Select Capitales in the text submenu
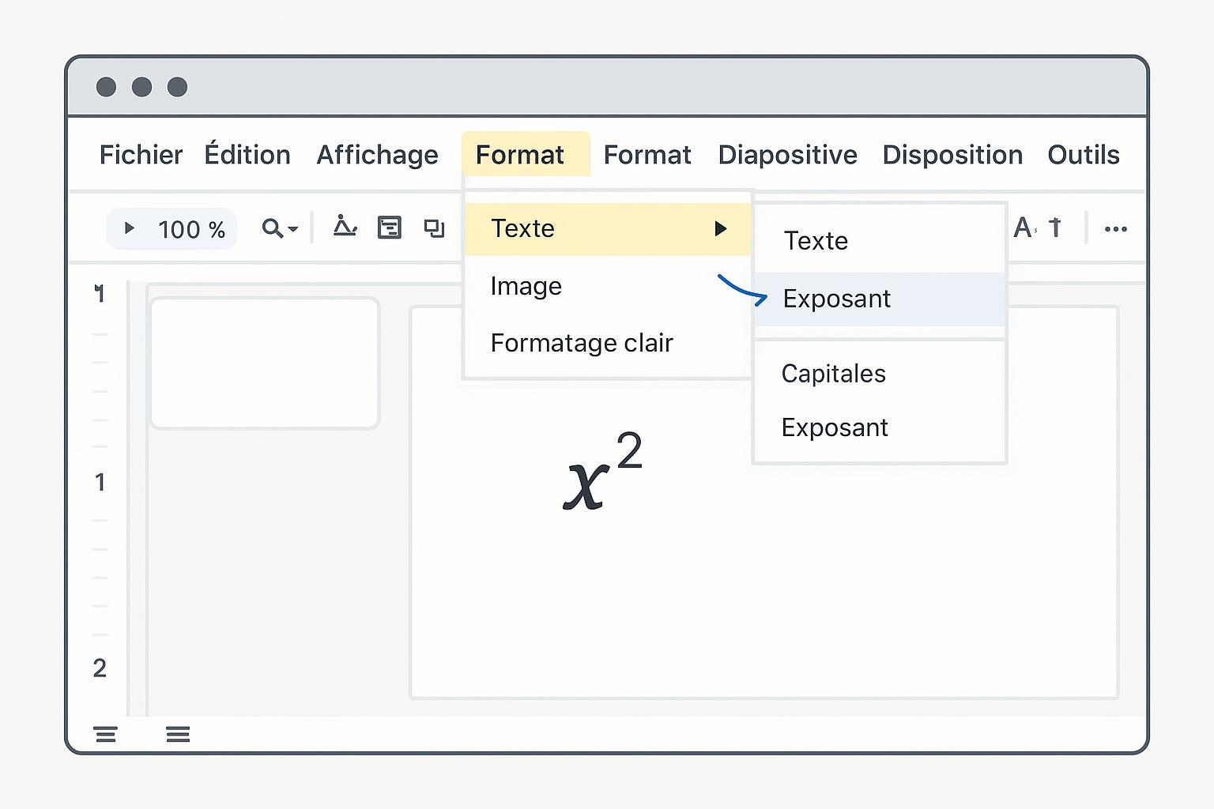The height and width of the screenshot is (809, 1214). point(833,374)
